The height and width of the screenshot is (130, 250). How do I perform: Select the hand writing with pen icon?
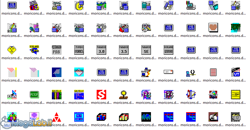213,117
